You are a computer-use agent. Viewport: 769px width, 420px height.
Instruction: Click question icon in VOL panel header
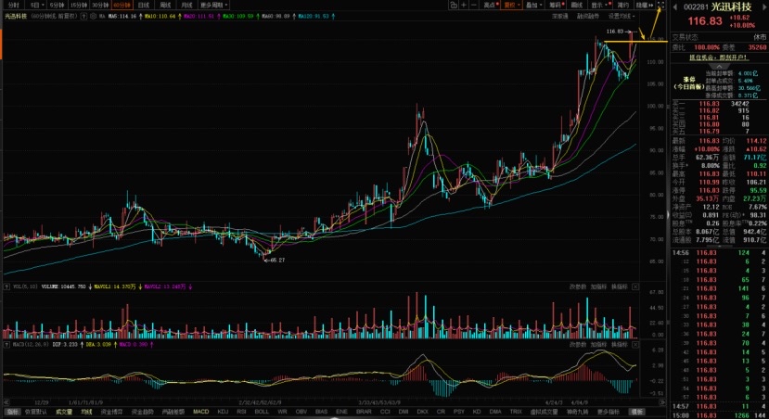click(x=6, y=286)
